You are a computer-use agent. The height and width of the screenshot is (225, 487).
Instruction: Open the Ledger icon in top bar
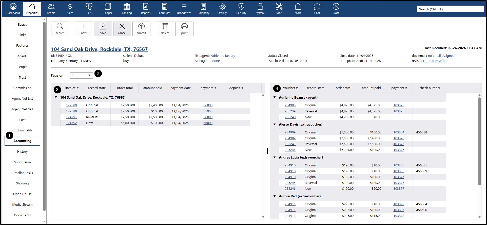[x=108, y=9]
